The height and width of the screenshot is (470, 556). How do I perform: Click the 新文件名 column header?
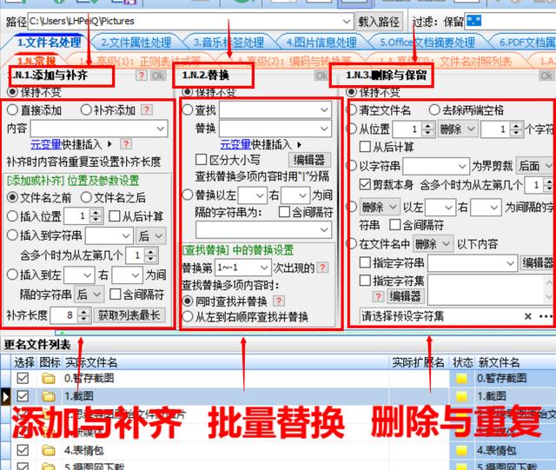click(x=499, y=362)
